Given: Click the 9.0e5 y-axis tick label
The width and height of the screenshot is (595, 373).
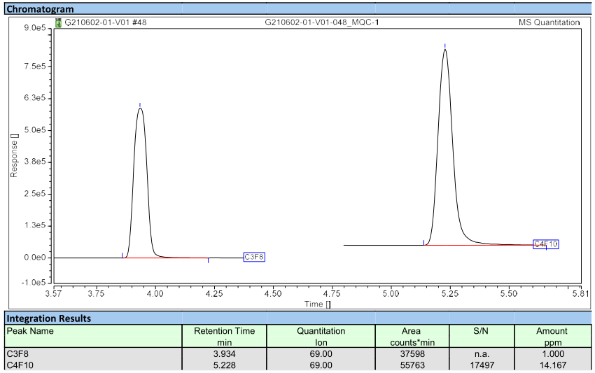Looking at the screenshot, I should click(x=35, y=28).
